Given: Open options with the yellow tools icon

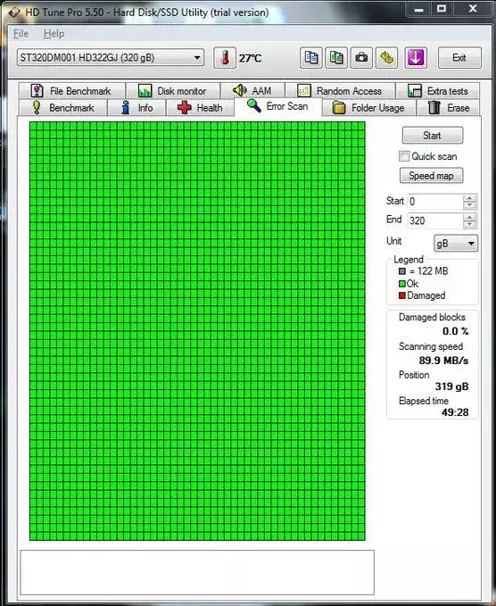Looking at the screenshot, I should tap(386, 58).
